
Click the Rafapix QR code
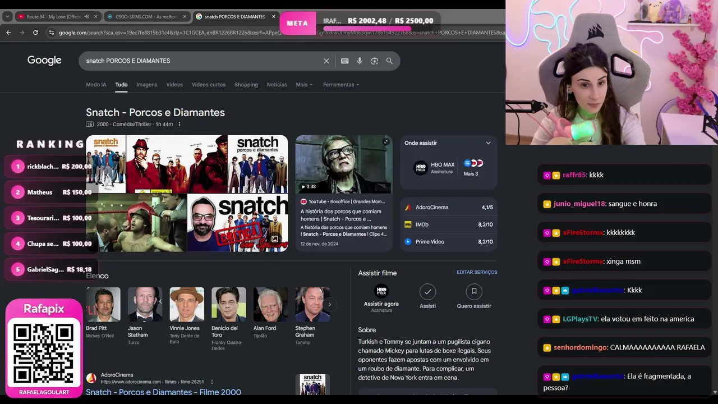(x=44, y=353)
